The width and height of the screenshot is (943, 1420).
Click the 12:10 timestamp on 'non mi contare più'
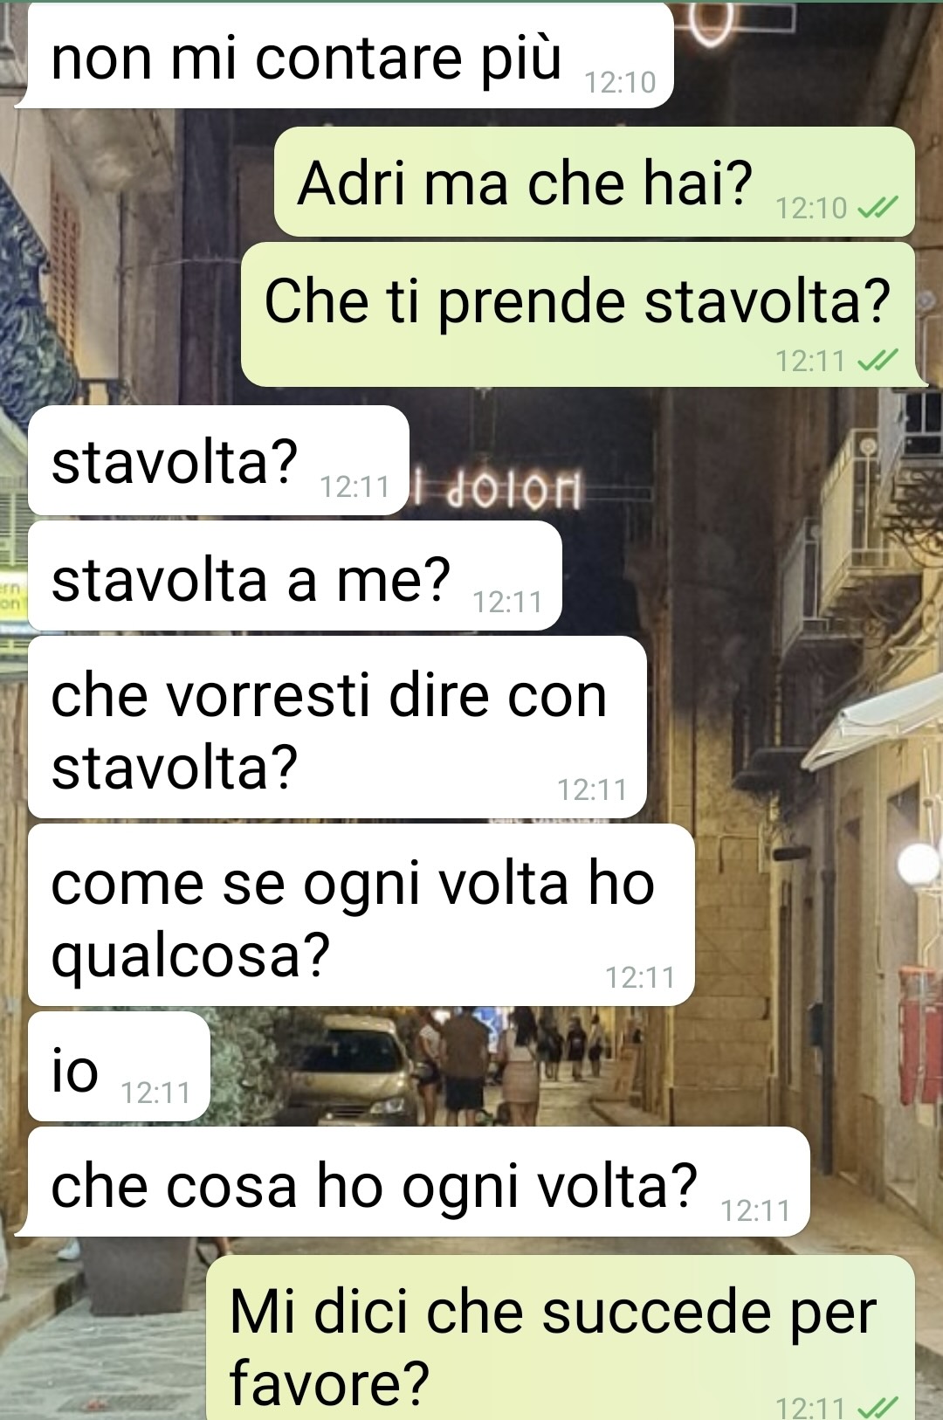click(620, 82)
